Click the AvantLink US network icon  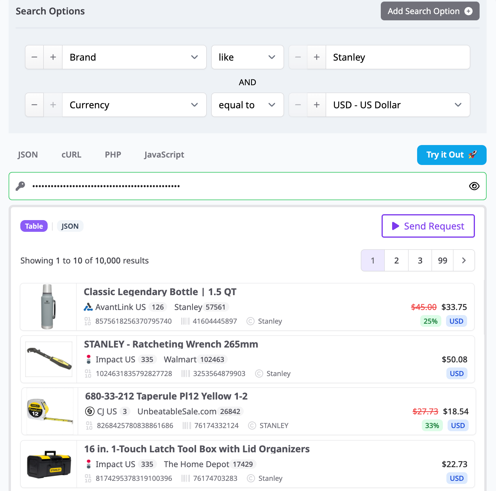coord(88,307)
